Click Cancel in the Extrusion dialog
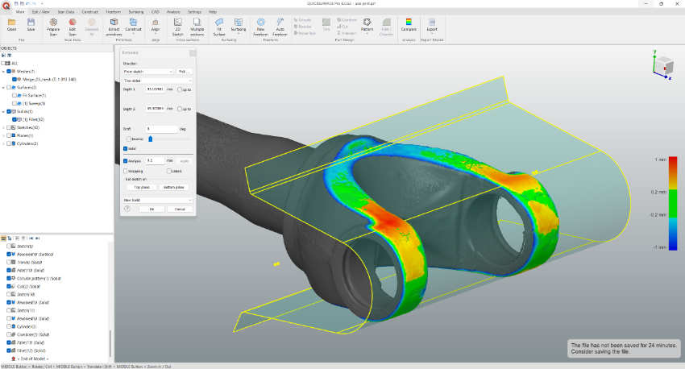 pyautogui.click(x=180, y=209)
